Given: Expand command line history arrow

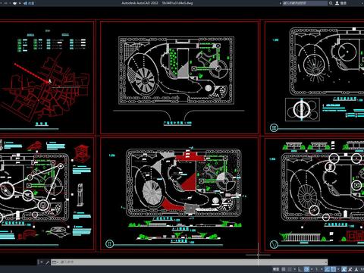Looking at the screenshot, I should point(325,262).
